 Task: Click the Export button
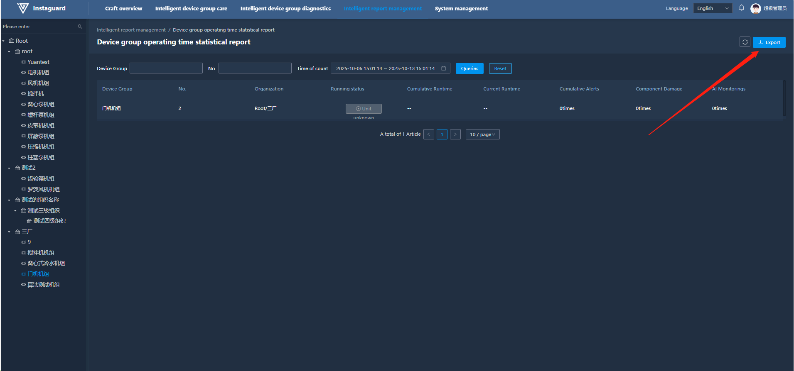769,42
